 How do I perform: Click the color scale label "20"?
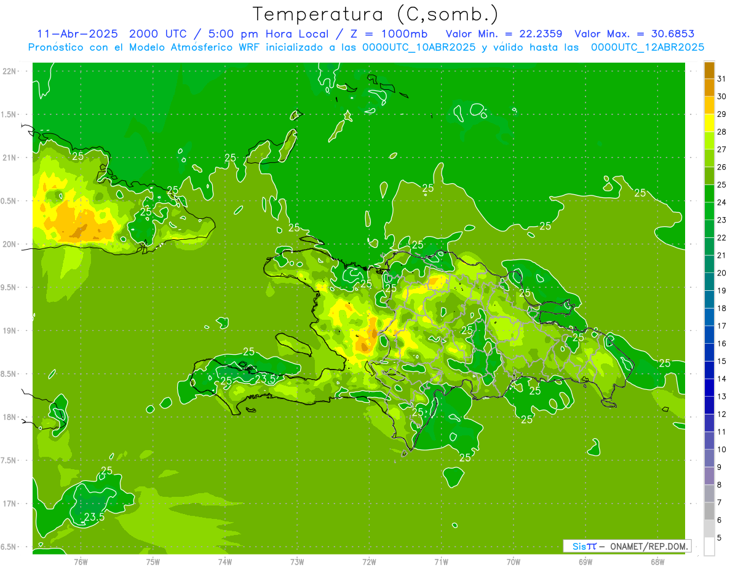[x=722, y=273]
